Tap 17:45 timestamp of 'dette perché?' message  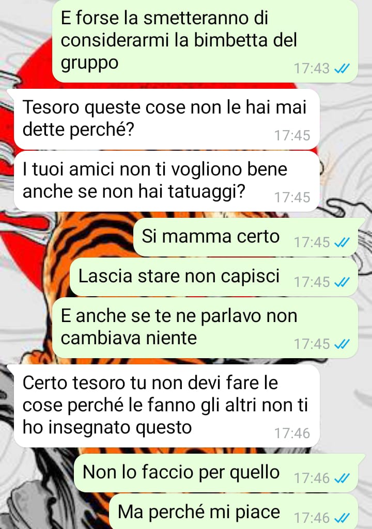(292, 136)
